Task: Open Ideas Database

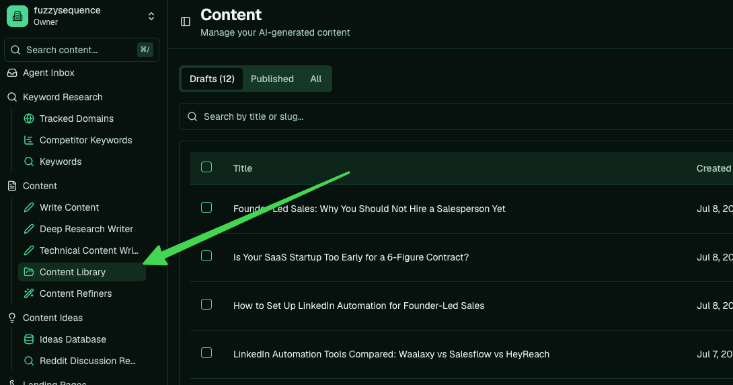Action: [73, 339]
